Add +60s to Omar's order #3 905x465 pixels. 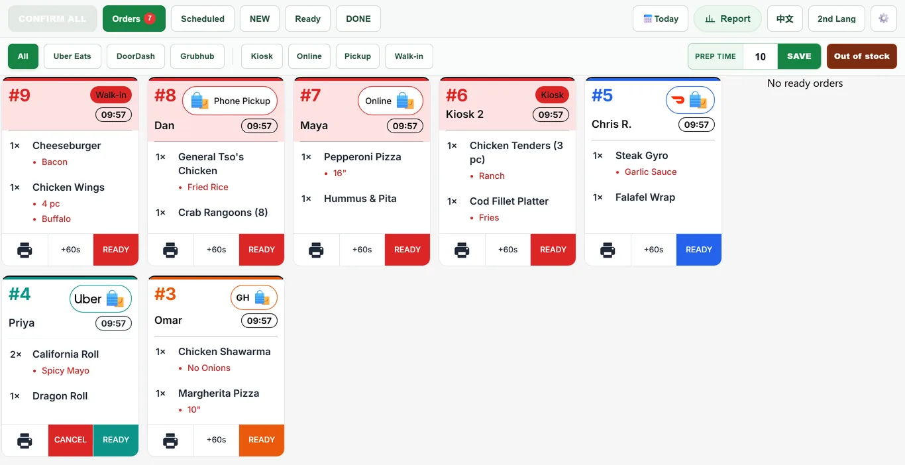click(216, 440)
